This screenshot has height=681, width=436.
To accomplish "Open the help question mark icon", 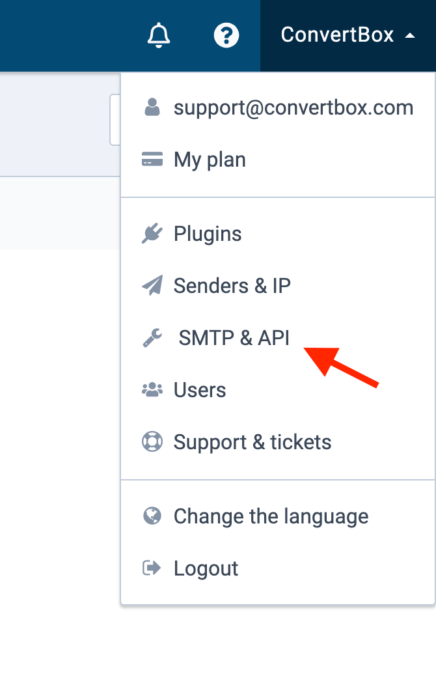I will tap(226, 35).
